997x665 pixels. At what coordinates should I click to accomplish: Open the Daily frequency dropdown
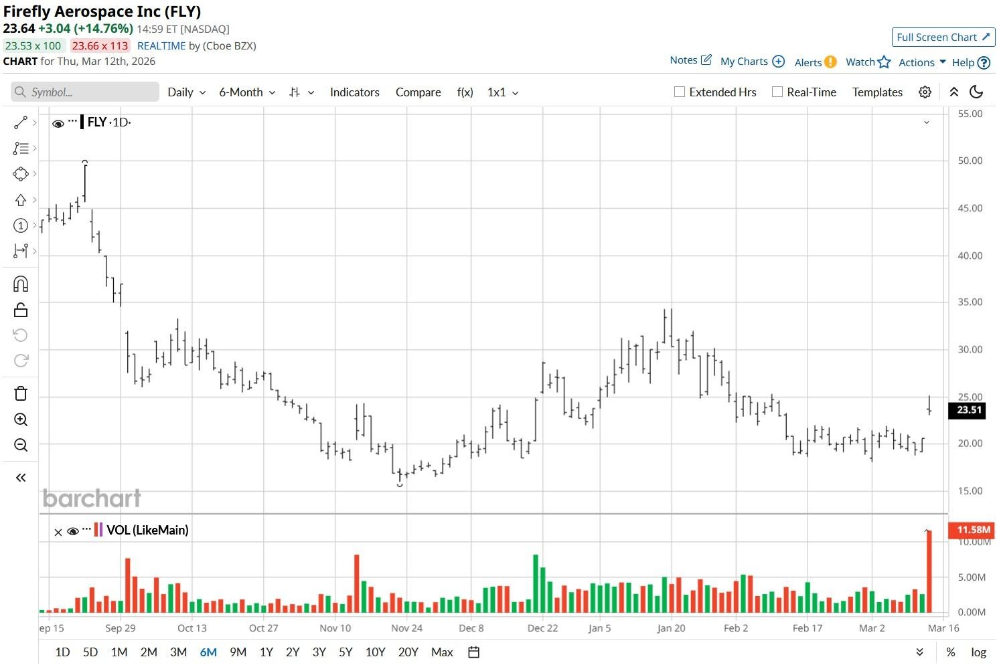point(186,92)
